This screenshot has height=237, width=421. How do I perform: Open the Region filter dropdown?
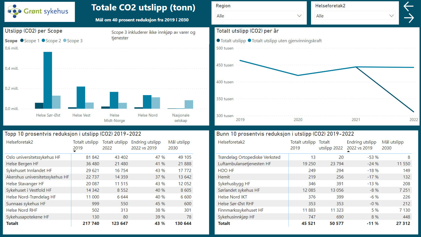(x=259, y=16)
